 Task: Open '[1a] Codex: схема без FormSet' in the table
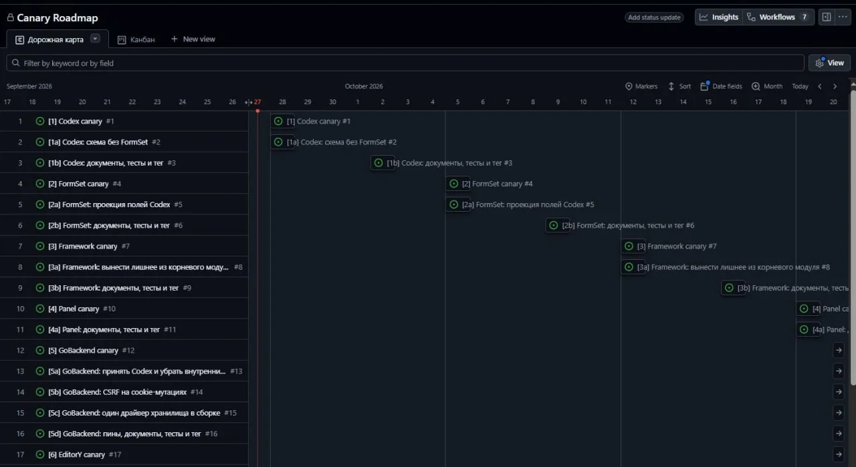click(98, 142)
